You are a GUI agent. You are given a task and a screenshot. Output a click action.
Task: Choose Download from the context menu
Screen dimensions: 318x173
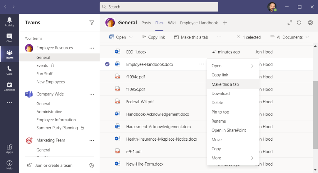[220, 93]
